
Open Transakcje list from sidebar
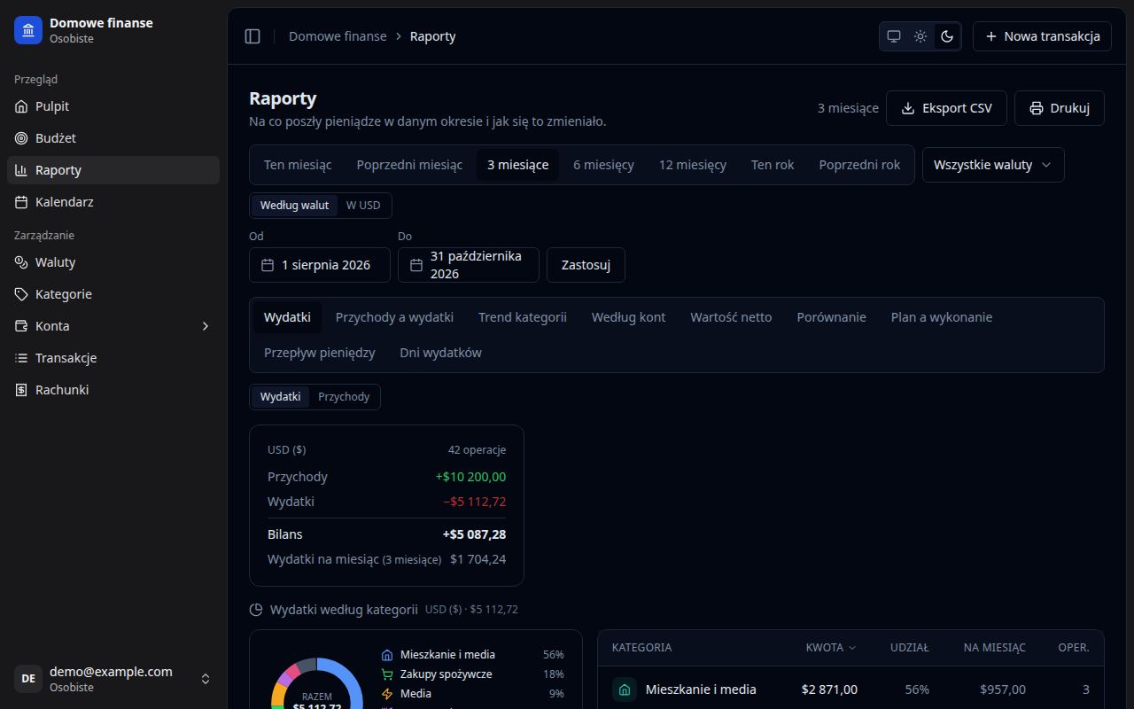(x=113, y=358)
